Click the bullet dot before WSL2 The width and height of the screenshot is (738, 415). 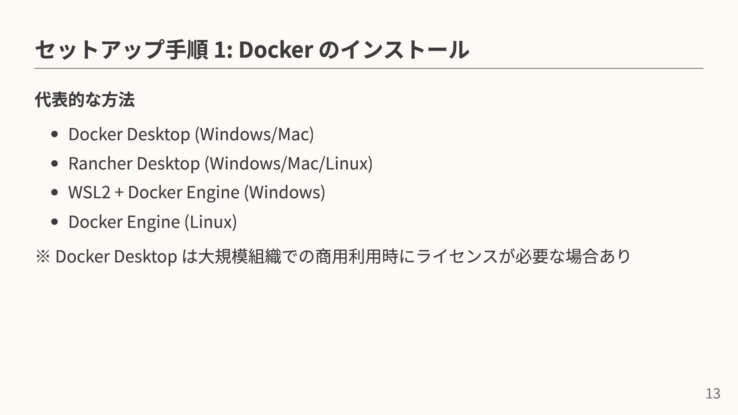point(54,193)
